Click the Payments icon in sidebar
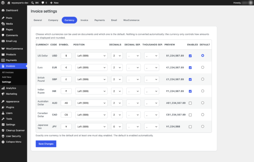Image resolution: width=254 pixels, height=162 pixels. pos(3,60)
